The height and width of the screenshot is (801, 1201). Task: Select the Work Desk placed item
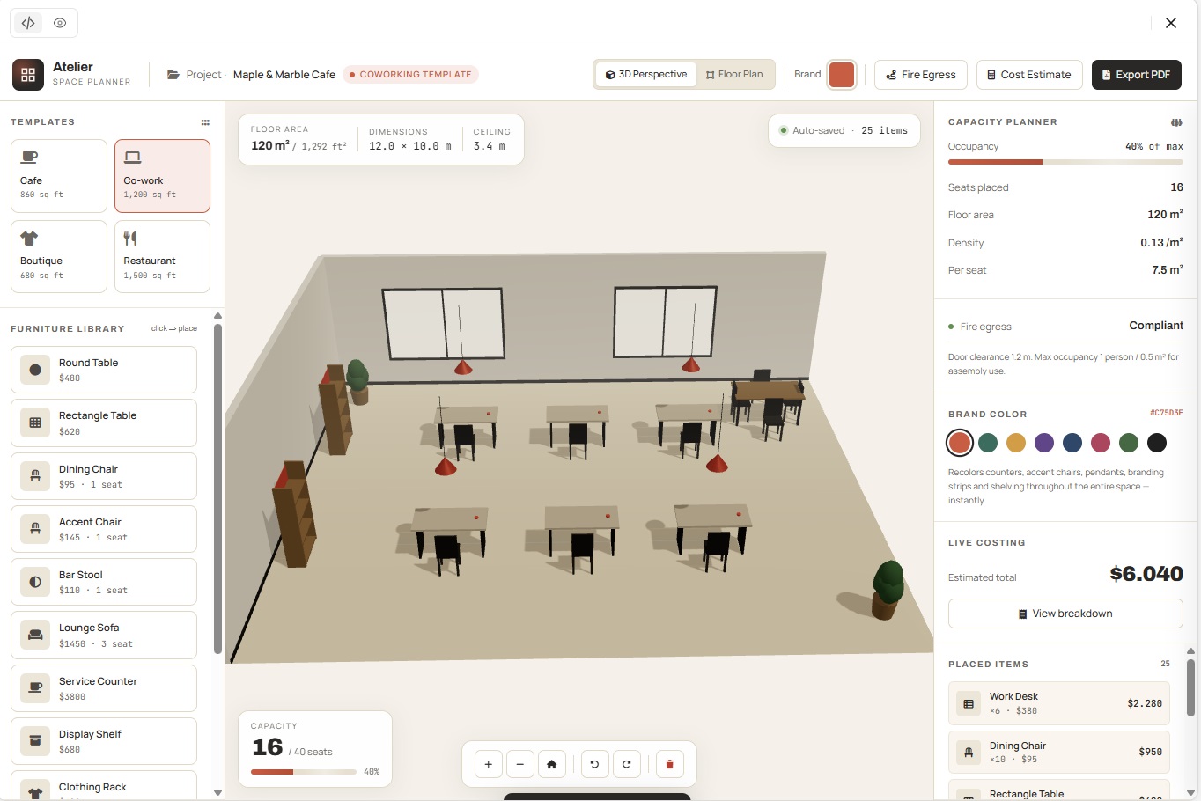click(1059, 703)
